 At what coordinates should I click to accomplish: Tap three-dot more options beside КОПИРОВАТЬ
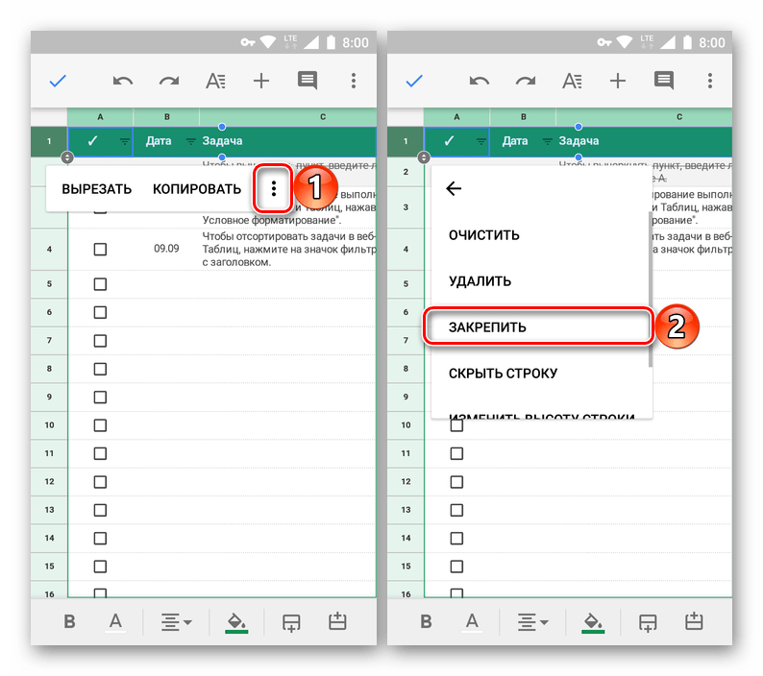point(274,189)
